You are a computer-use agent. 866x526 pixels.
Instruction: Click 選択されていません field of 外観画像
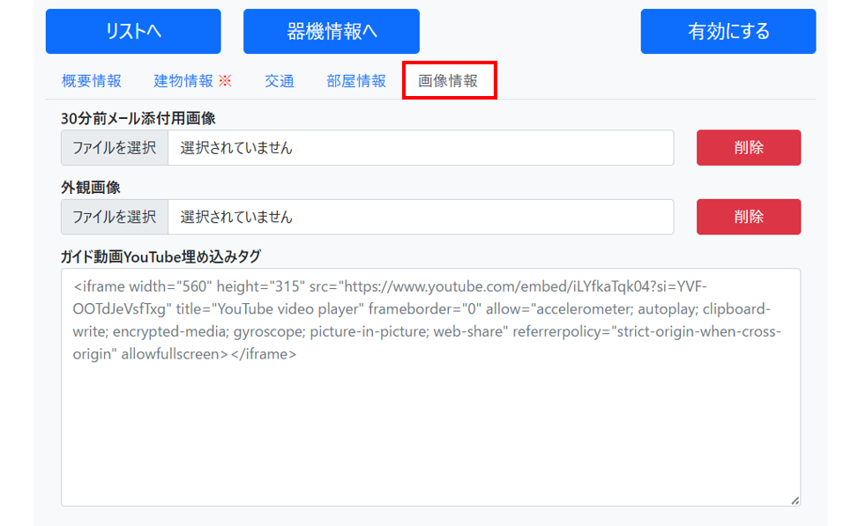click(x=420, y=217)
